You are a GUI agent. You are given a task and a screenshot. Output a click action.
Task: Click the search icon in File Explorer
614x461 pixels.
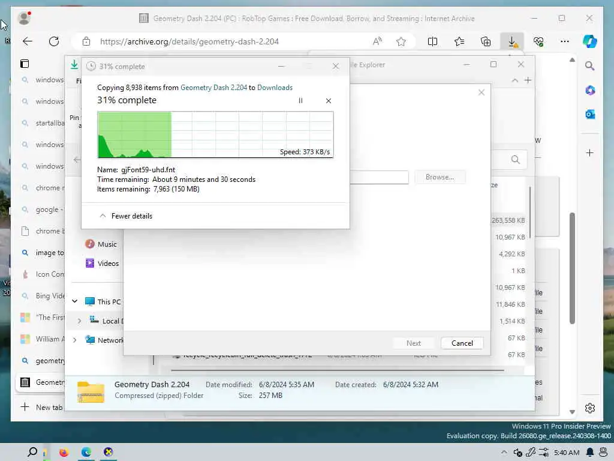click(x=515, y=160)
